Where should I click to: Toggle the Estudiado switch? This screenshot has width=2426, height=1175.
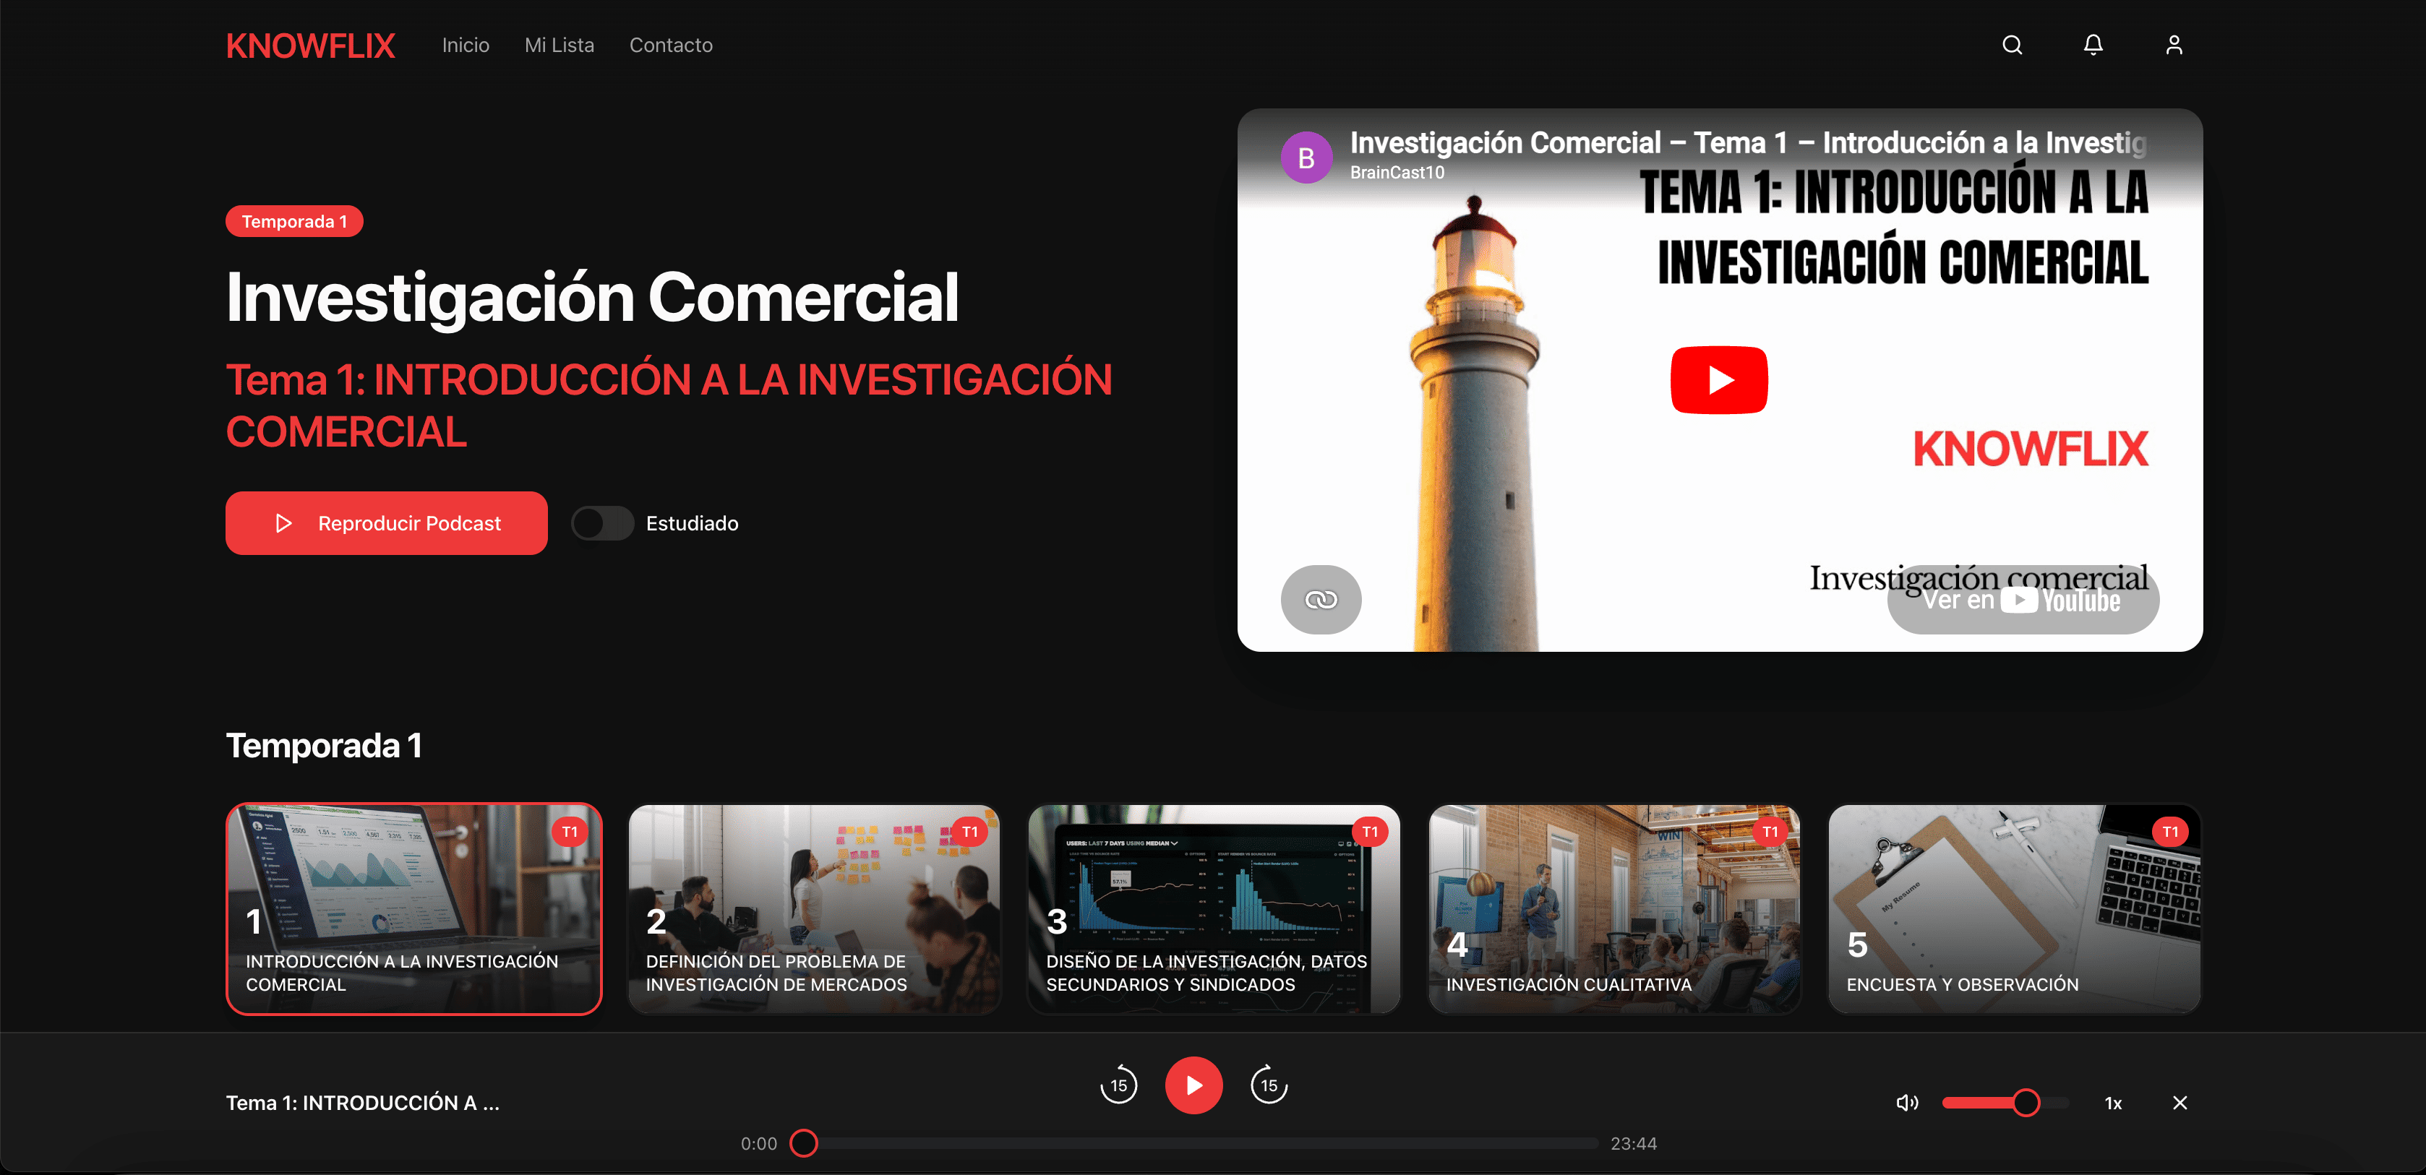coord(603,522)
